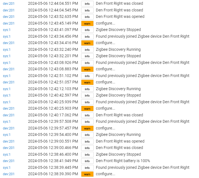The image size is (199, 178).
Task: Click dev:201 link beside the battery 100% entry
Action: 9,161
